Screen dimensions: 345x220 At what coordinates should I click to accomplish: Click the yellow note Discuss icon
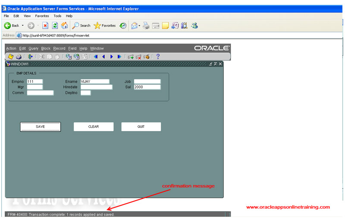point(165,25)
